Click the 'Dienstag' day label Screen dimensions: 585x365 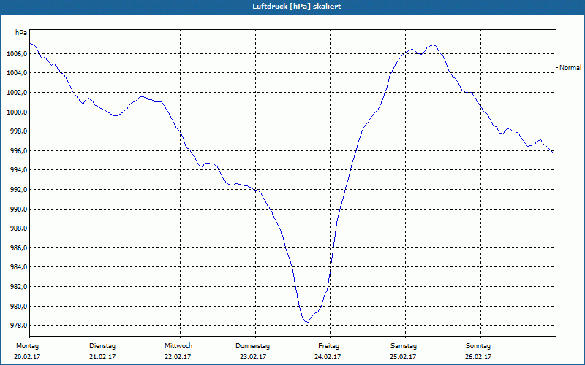[102, 346]
